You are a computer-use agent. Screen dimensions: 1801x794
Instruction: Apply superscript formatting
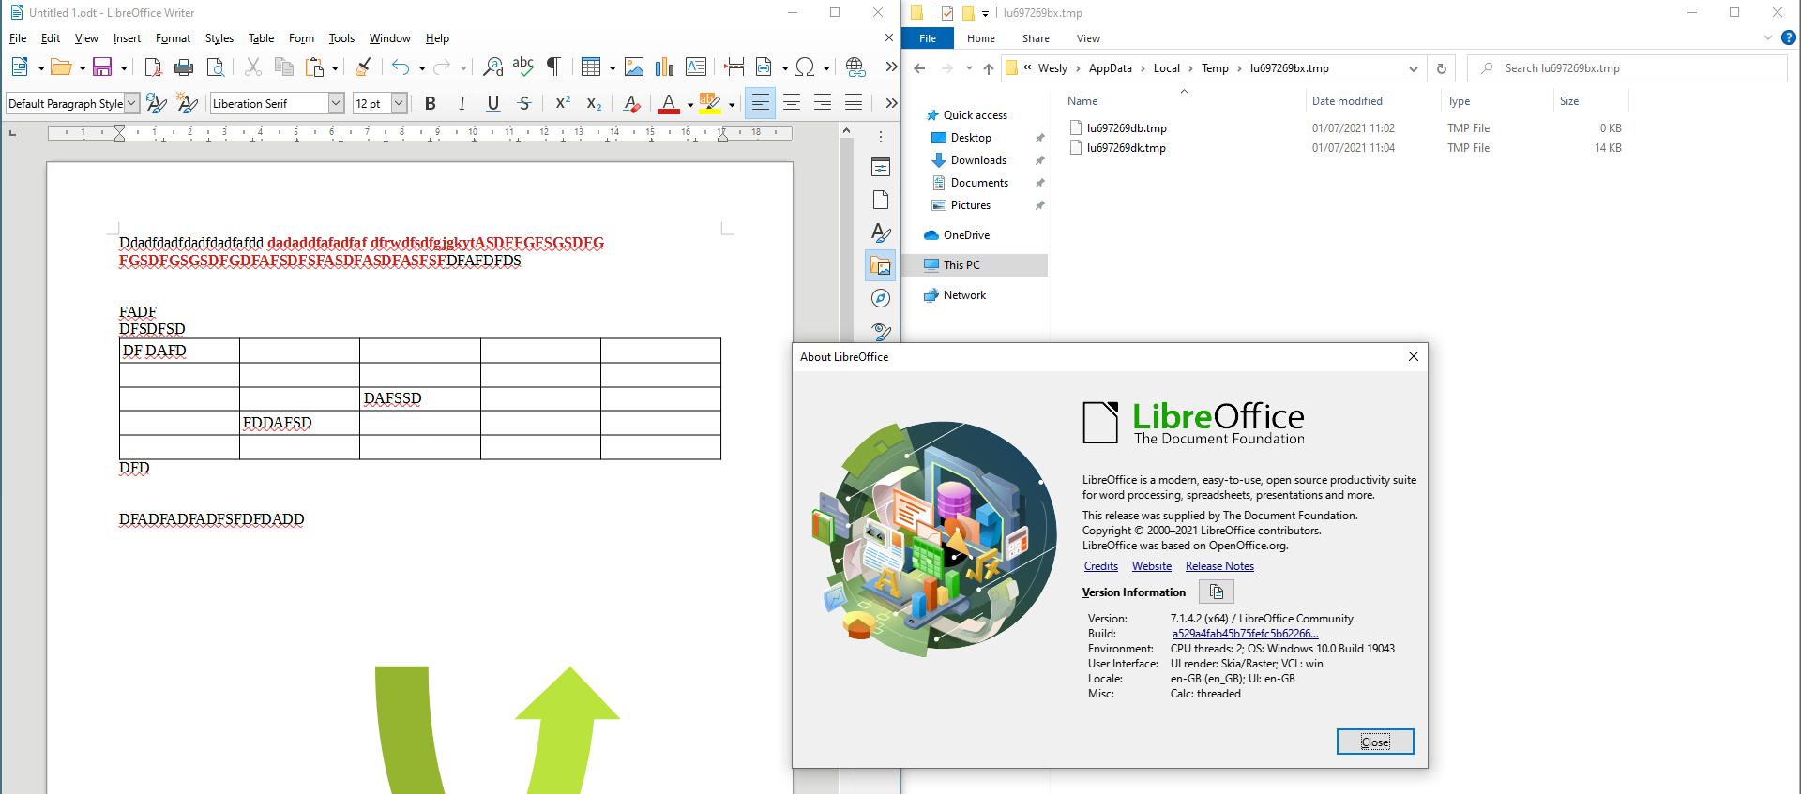(563, 103)
